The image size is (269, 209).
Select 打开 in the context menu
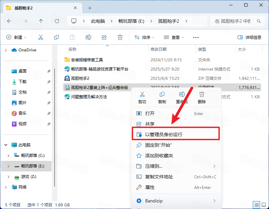(176, 113)
